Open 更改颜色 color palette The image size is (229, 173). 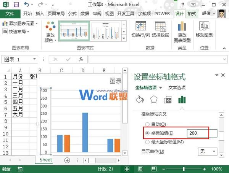(50, 32)
